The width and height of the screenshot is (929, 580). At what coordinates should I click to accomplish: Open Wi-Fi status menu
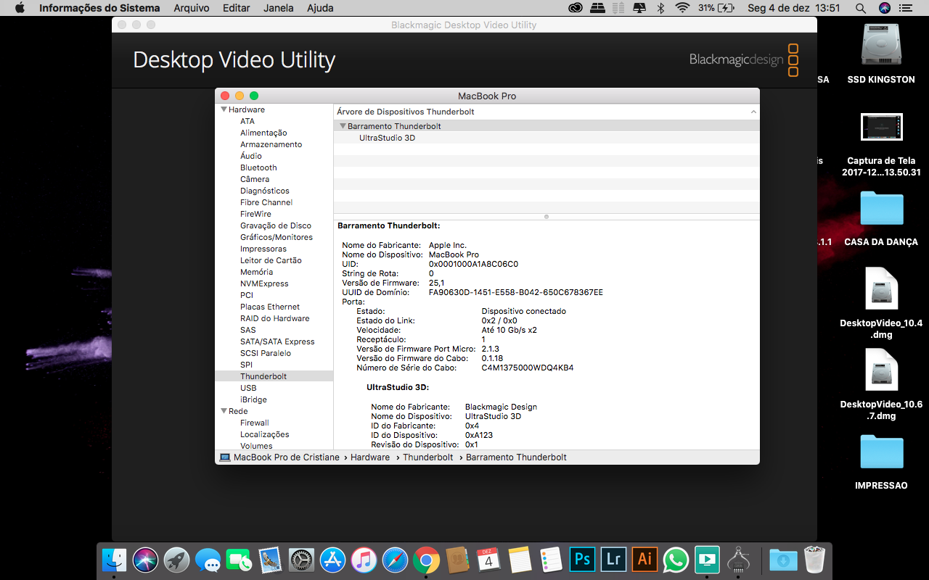[682, 8]
